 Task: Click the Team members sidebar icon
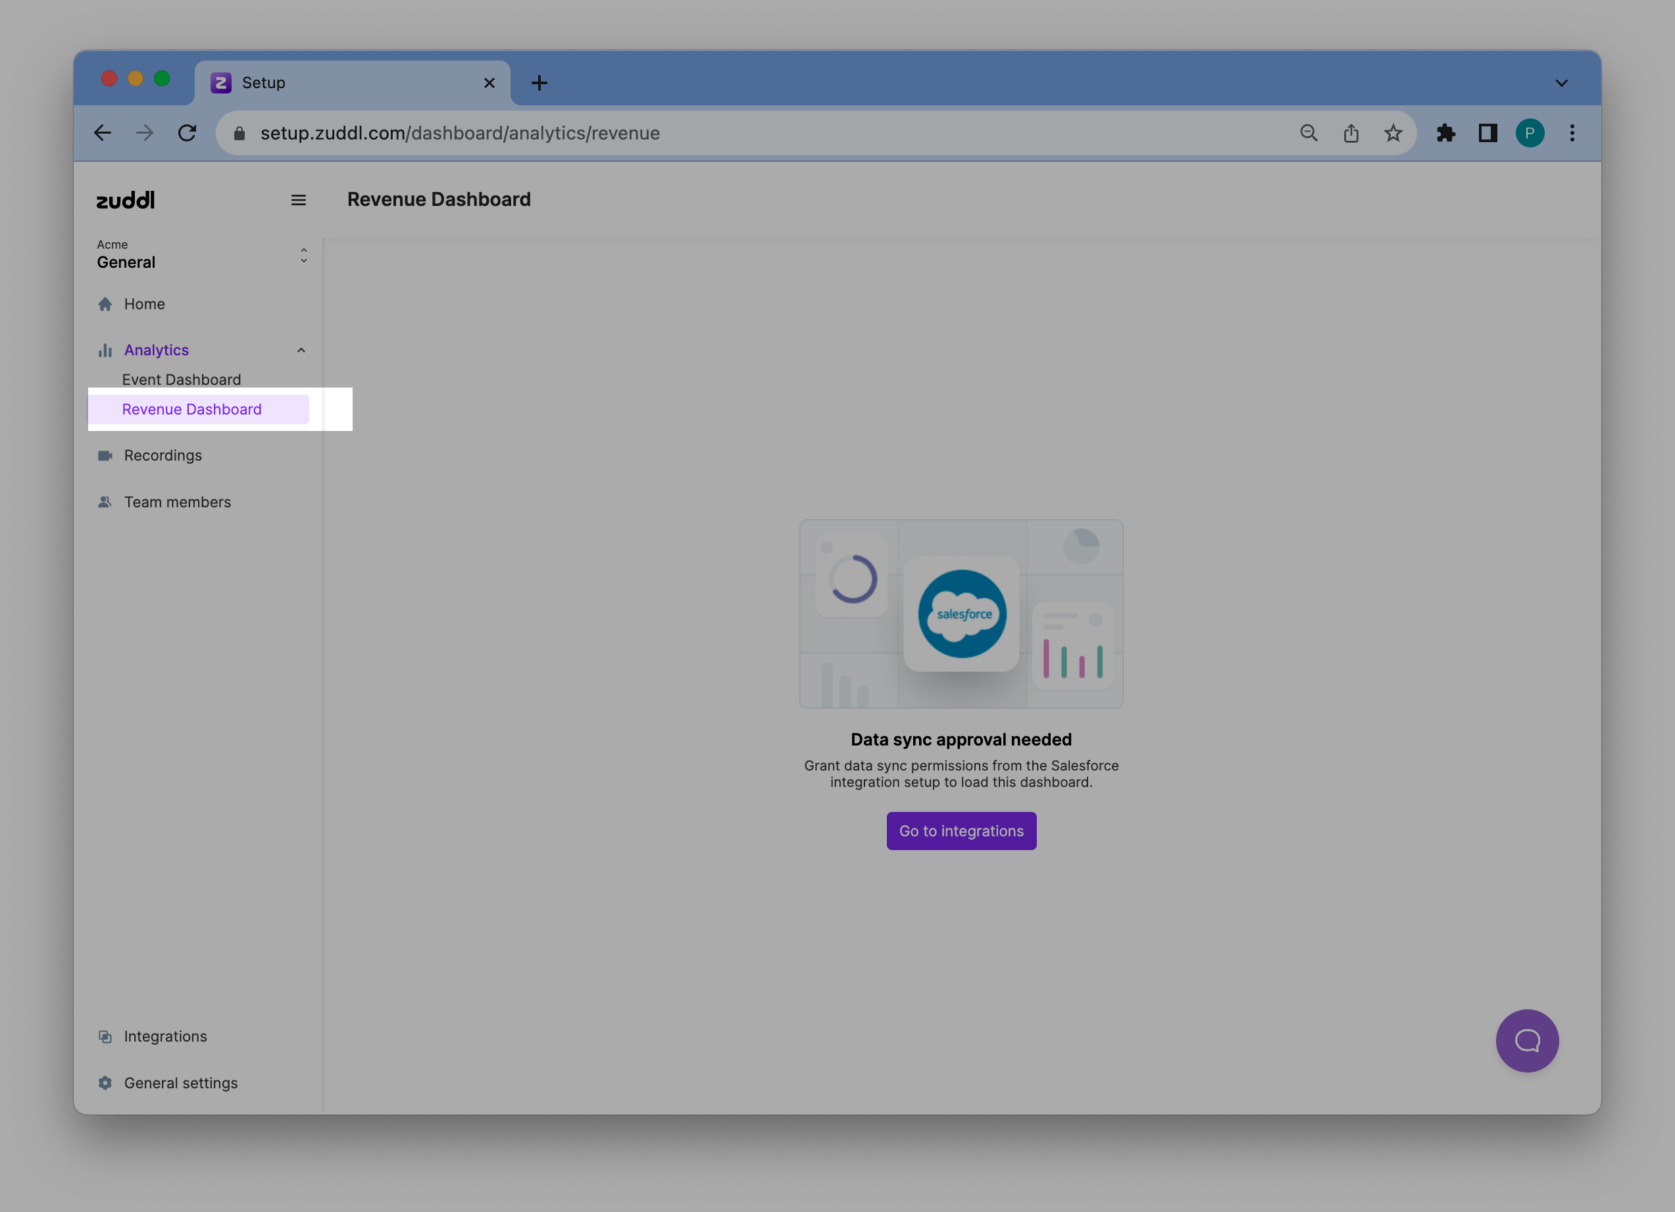[104, 501]
